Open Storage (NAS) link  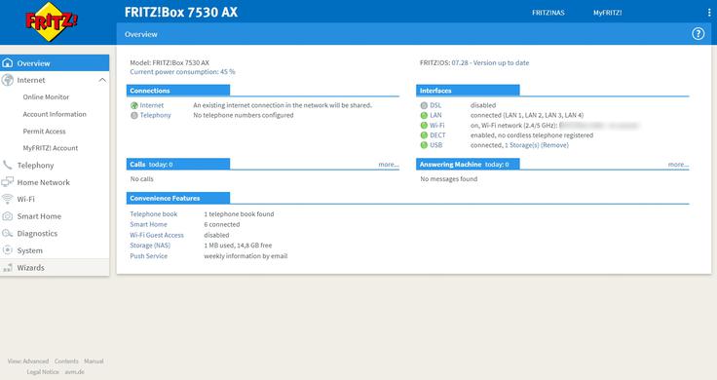click(x=150, y=246)
